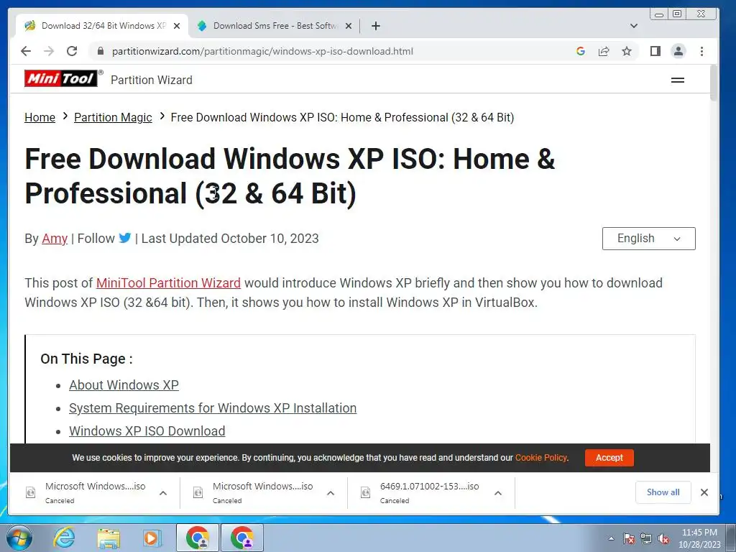Launch Internet Explorer from the taskbar
The image size is (736, 552).
[x=63, y=538]
